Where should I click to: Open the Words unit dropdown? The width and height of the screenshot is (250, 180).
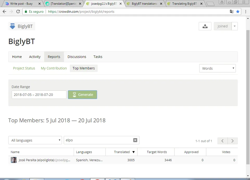click(x=217, y=68)
